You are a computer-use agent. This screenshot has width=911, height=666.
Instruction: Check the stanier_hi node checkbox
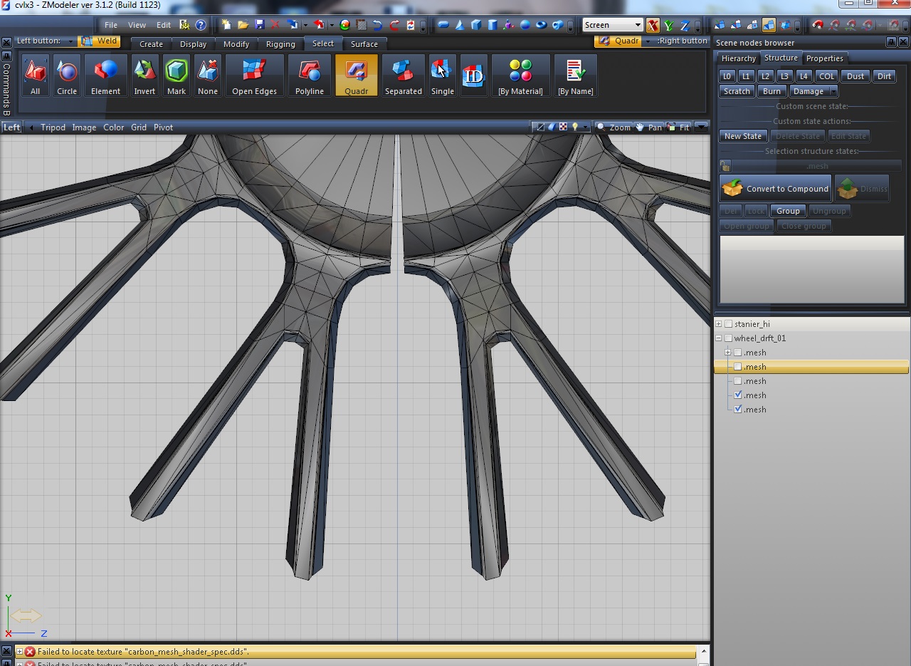coord(728,324)
